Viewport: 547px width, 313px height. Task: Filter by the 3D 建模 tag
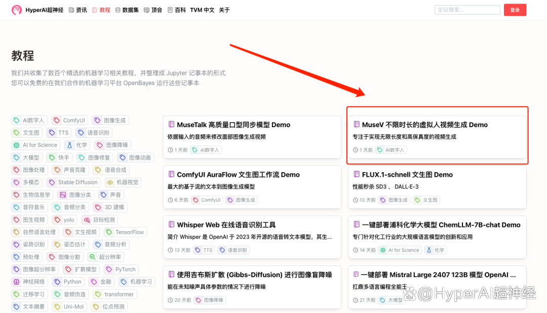point(110,207)
